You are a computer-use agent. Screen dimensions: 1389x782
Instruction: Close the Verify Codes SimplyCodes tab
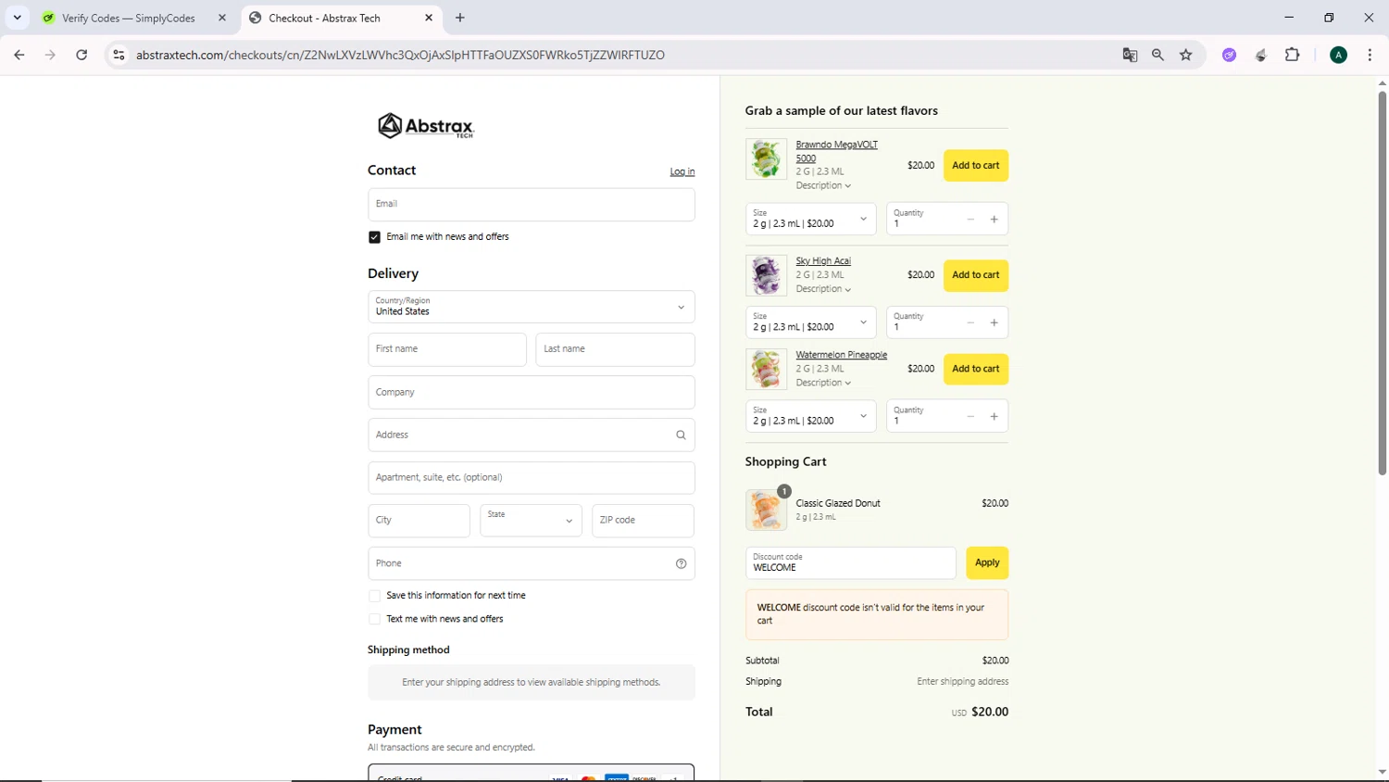point(222,18)
